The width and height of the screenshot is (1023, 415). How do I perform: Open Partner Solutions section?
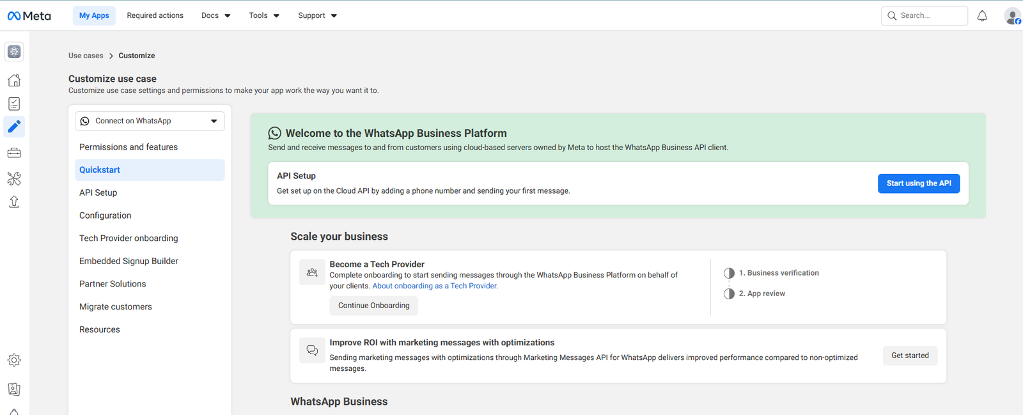[150, 284]
